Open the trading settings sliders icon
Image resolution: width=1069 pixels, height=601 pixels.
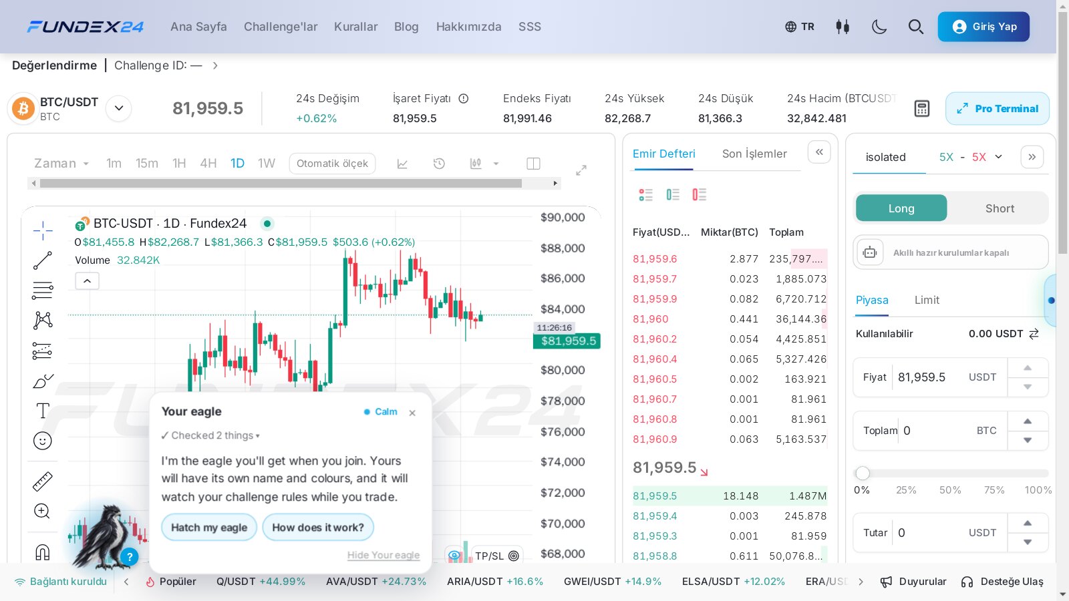pos(843,27)
